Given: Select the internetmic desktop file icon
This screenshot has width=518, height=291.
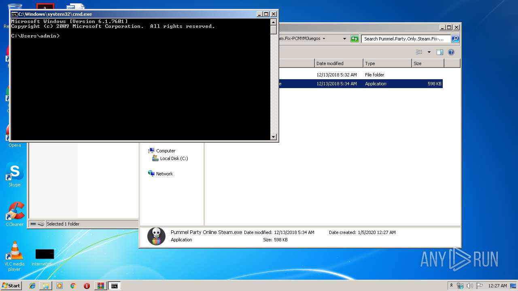Looking at the screenshot, I should click(45, 257).
